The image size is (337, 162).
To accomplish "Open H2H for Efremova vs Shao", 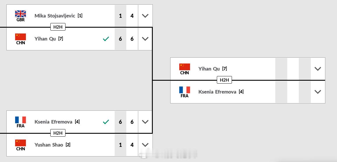I will click(x=58, y=133).
